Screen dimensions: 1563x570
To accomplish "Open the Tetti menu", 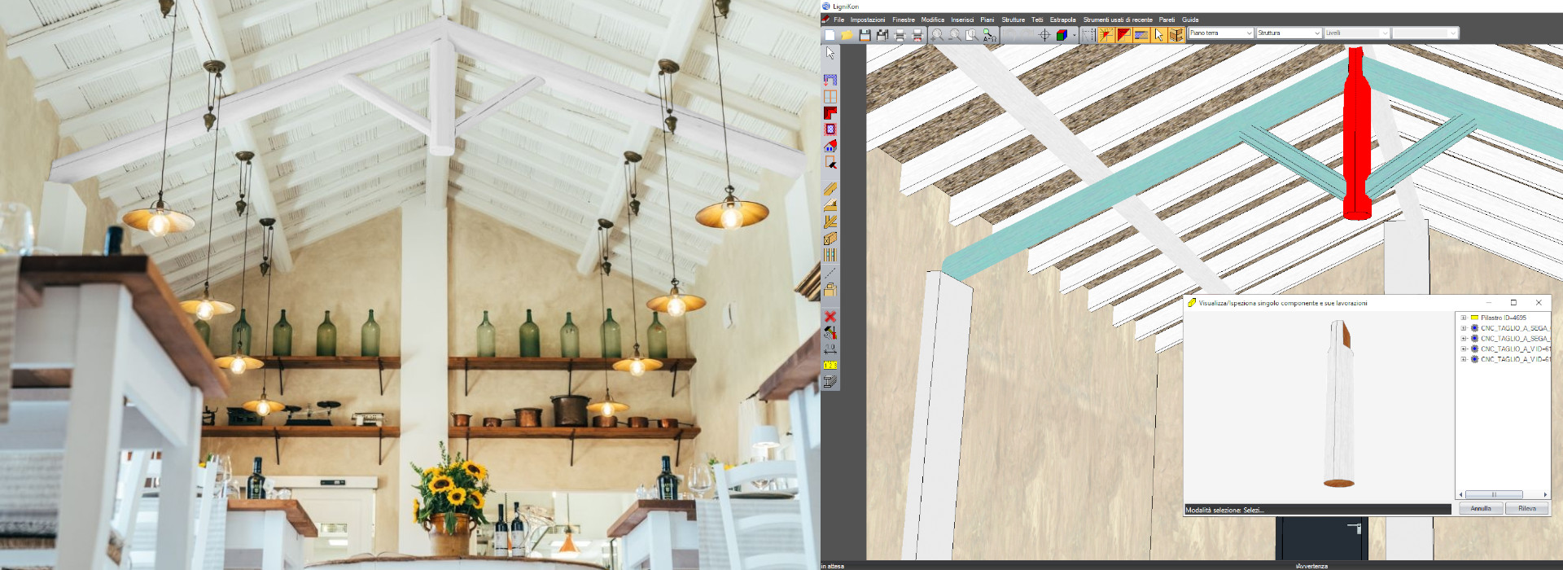I will coord(1036,20).
